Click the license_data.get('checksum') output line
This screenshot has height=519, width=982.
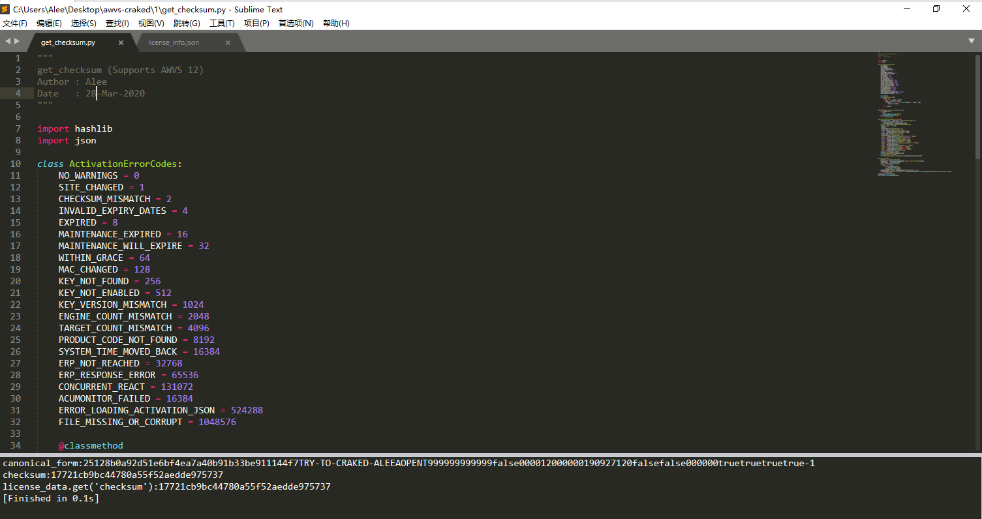166,486
